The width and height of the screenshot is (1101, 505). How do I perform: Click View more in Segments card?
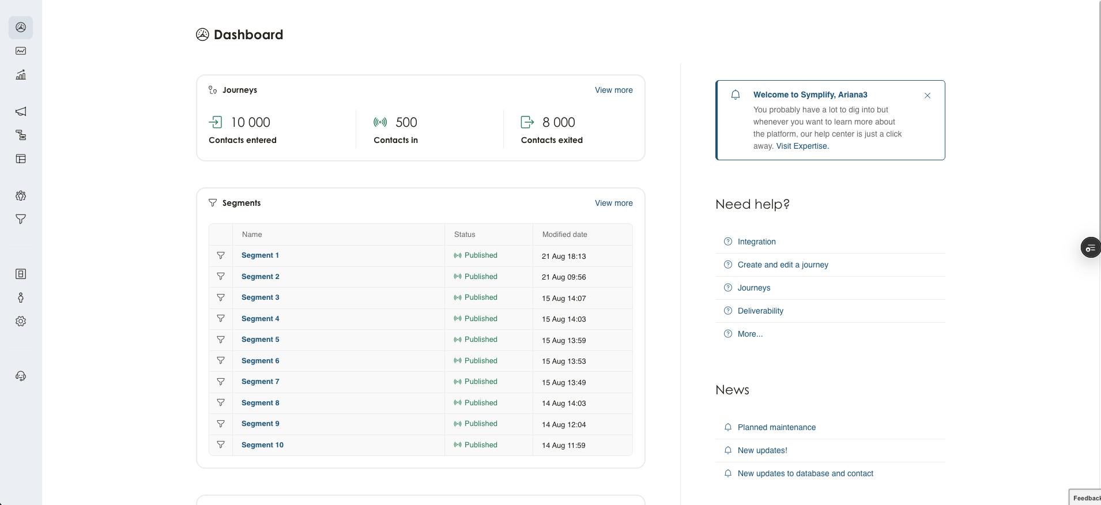(x=613, y=203)
